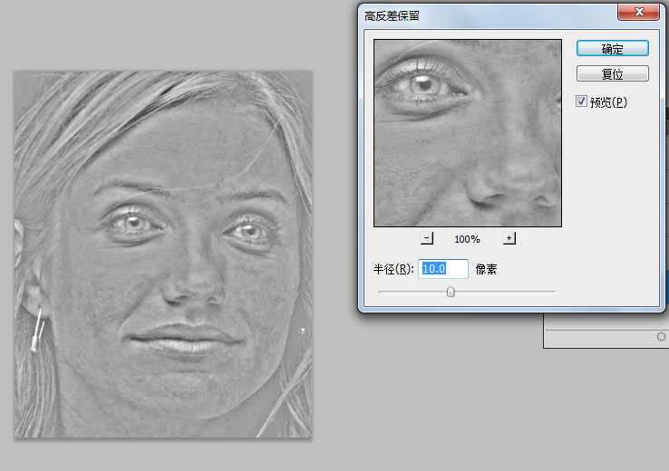The width and height of the screenshot is (669, 471).
Task: Reset settings with the 复位 button
Action: (x=612, y=73)
